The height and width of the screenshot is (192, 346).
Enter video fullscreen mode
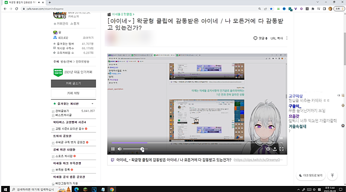[282, 149]
